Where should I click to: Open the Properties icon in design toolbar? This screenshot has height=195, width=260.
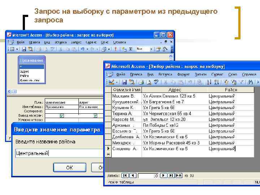pos(158,49)
